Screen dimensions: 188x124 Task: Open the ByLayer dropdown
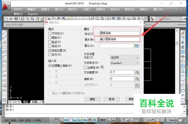pyautogui.click(x=159, y=25)
